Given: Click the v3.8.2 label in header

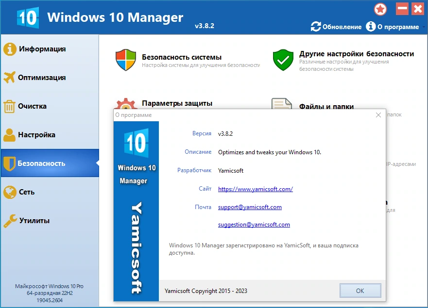Looking at the screenshot, I should [x=205, y=26].
